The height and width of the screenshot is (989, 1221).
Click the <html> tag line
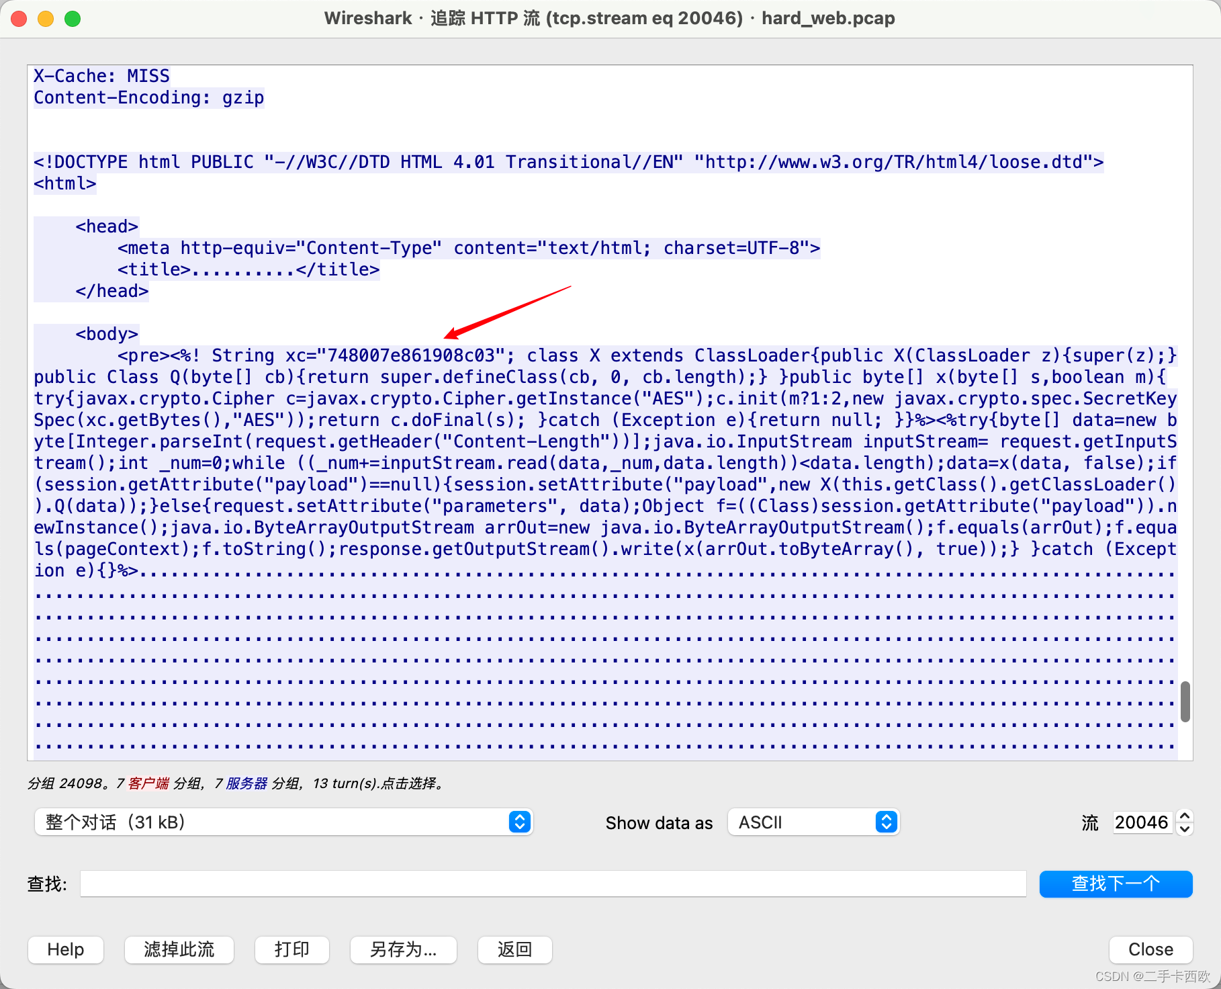65,183
